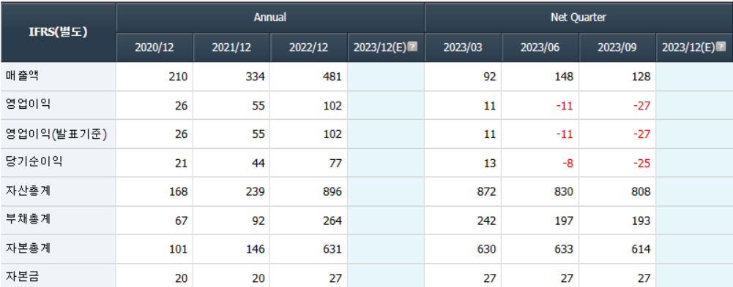Click 자산총계 value 239 for 2021/12

256,192
